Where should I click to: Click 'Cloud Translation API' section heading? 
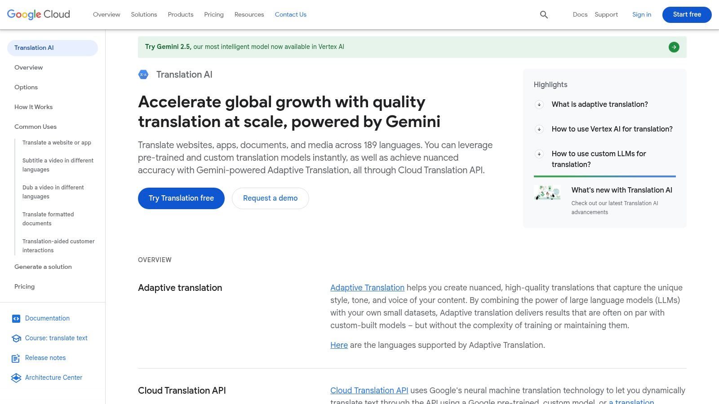(182, 391)
